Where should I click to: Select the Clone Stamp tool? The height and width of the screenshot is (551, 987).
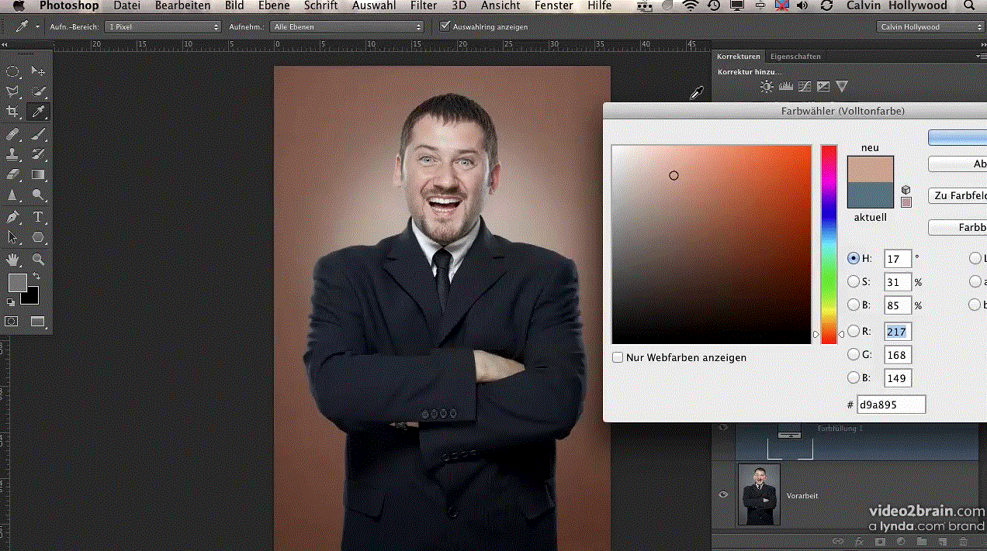[12, 155]
